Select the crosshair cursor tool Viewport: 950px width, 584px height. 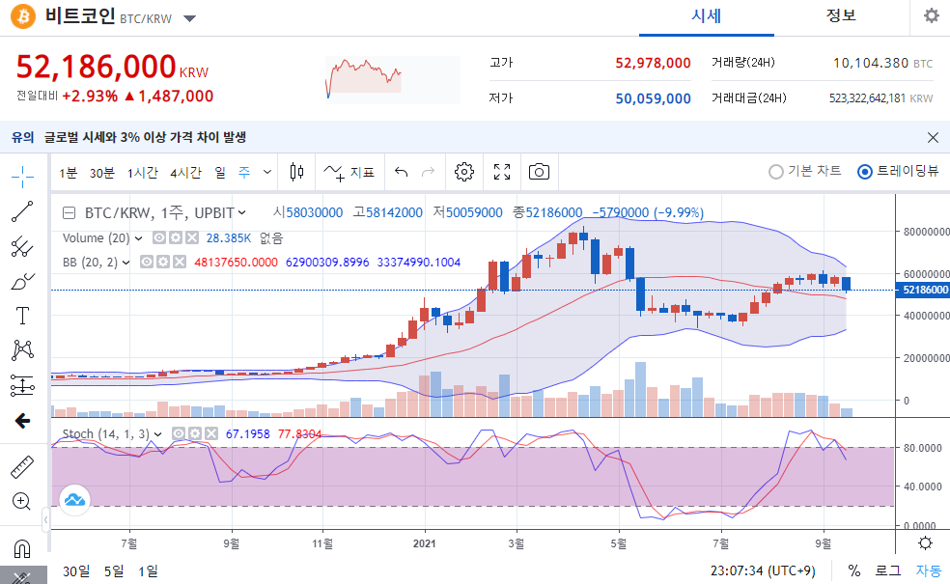22,177
